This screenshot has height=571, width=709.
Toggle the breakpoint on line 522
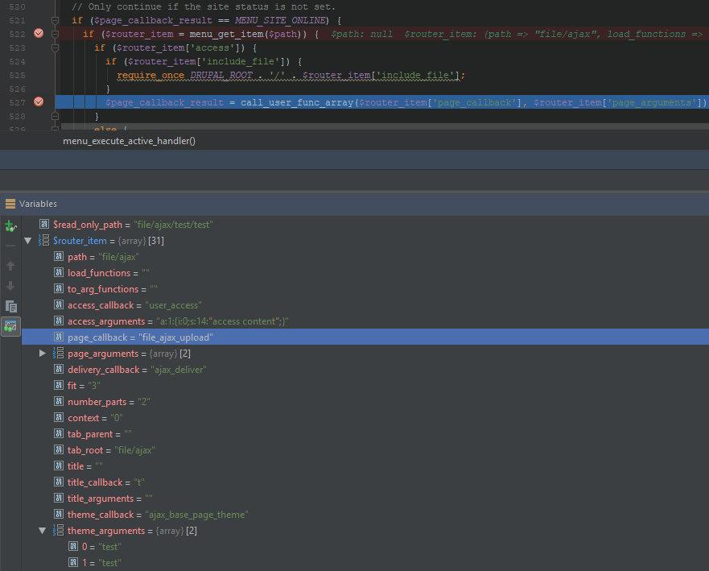pyautogui.click(x=39, y=33)
